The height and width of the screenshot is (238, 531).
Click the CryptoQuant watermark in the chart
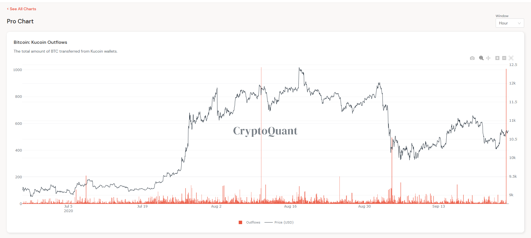pyautogui.click(x=265, y=131)
